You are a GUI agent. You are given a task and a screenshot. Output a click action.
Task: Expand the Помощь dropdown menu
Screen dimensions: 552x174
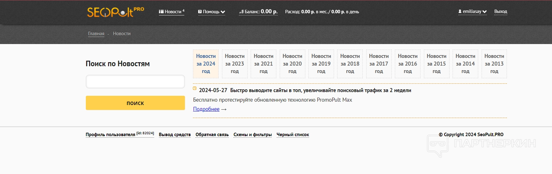tap(212, 12)
